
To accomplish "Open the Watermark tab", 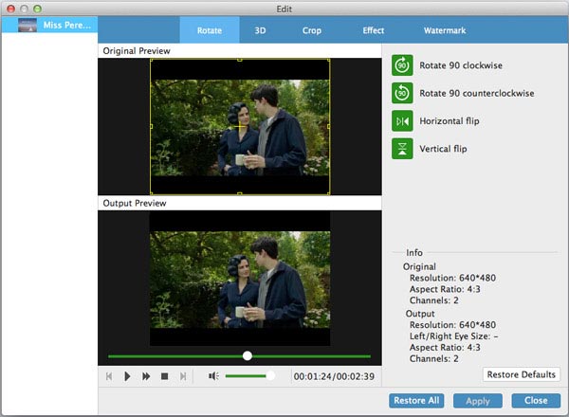I will pos(445,30).
